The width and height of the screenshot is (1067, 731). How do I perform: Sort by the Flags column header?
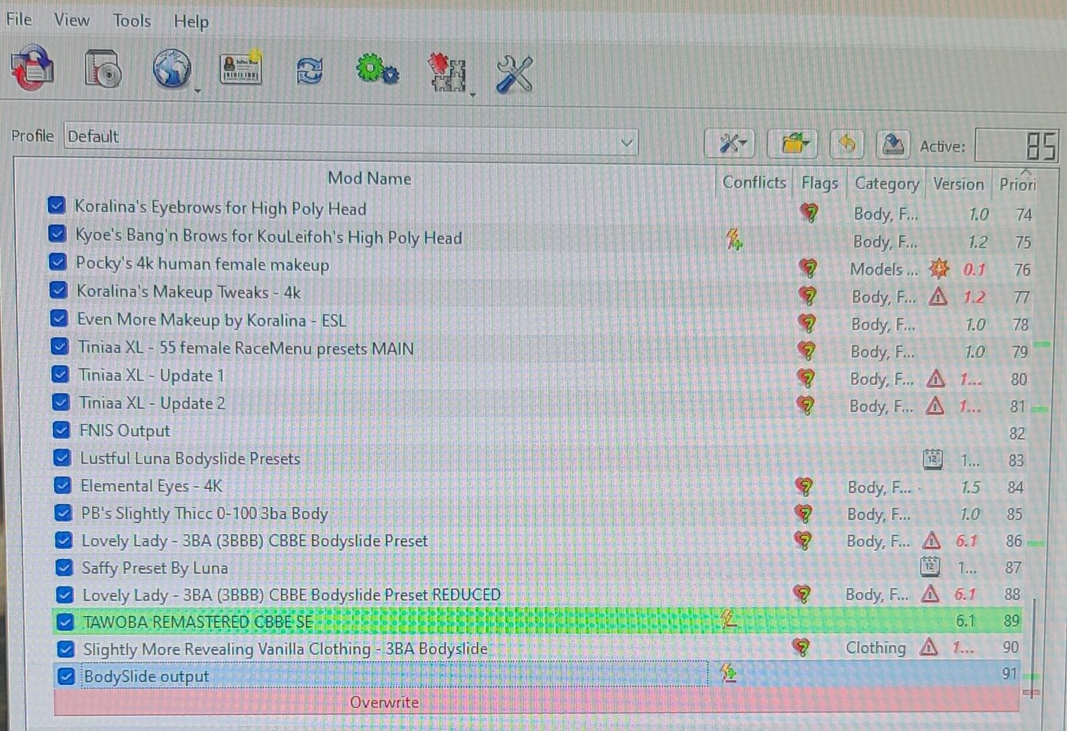(x=819, y=183)
